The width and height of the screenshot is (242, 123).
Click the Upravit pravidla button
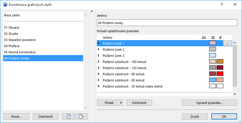[209, 103]
